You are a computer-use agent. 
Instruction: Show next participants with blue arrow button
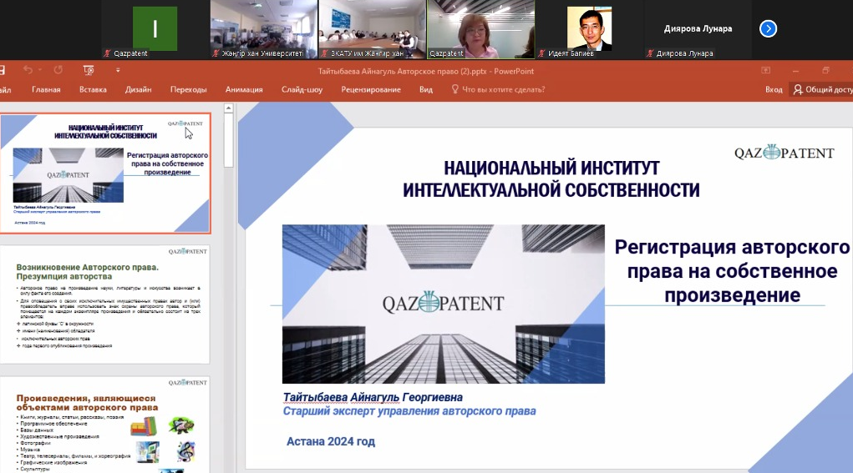pos(768,29)
